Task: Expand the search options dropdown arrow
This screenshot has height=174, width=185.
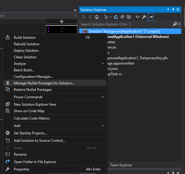Action: click(x=179, y=24)
